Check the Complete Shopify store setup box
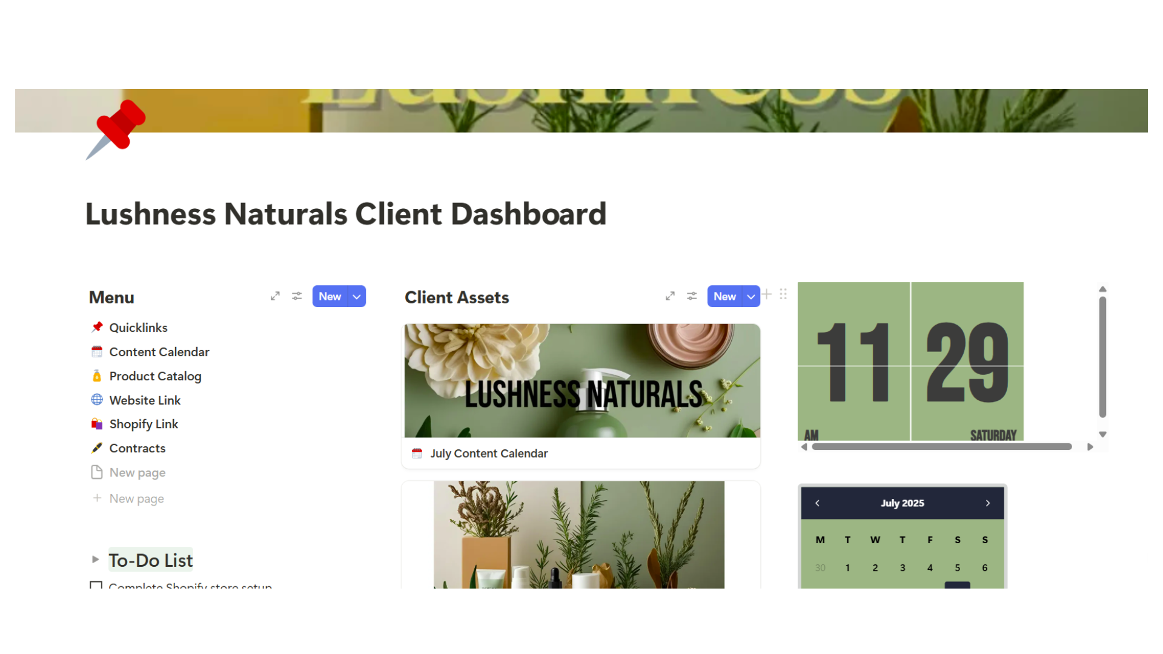 (x=96, y=586)
